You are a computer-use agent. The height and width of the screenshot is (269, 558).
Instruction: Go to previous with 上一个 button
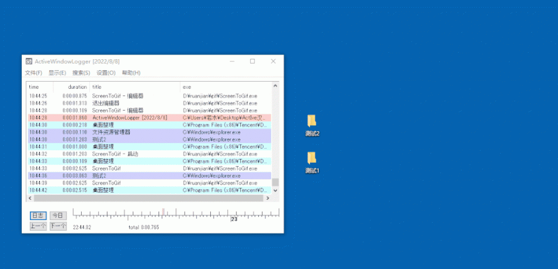pos(38,227)
